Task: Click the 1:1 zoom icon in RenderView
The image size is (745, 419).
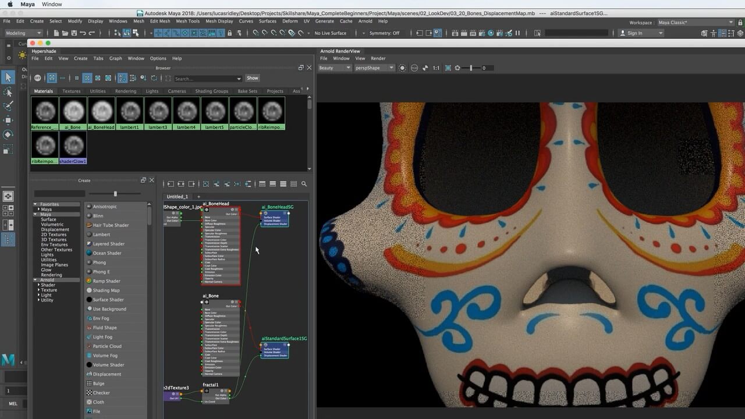Action: pos(436,68)
